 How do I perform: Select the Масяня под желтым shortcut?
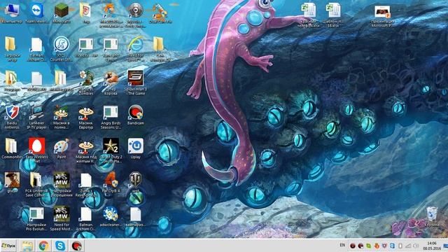pos(86,151)
